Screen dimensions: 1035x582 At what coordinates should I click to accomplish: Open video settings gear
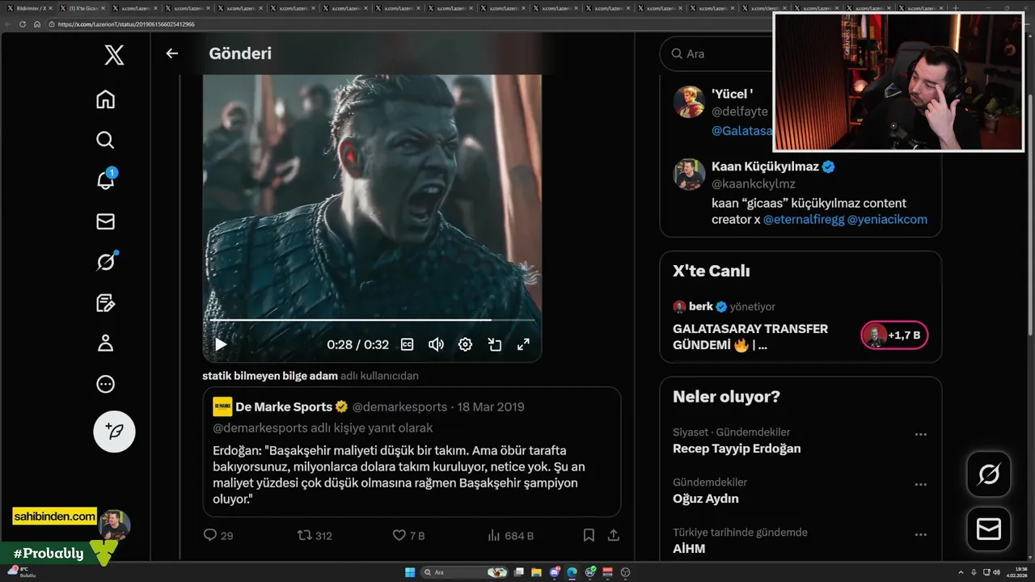click(465, 344)
